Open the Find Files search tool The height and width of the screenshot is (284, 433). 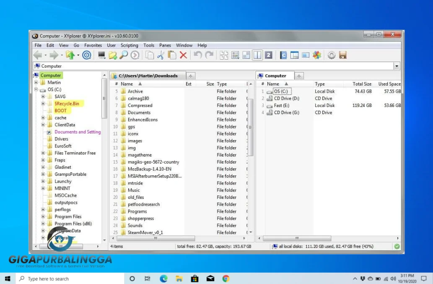[124, 55]
